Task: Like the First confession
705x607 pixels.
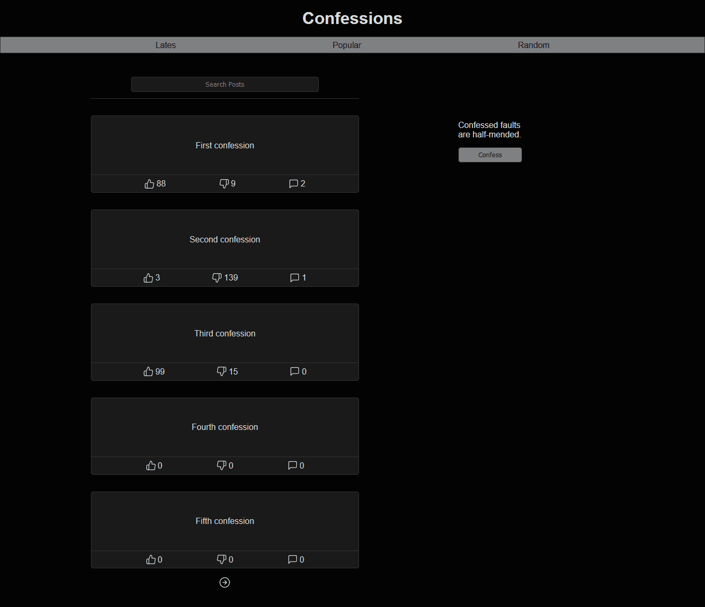Action: point(150,183)
